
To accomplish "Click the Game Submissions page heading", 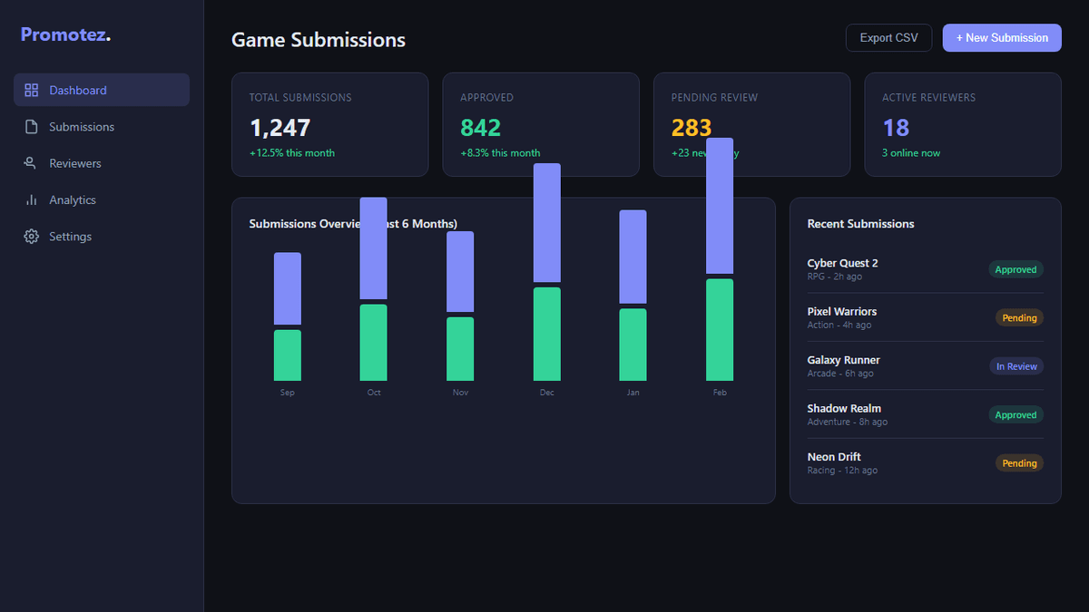I will pyautogui.click(x=319, y=40).
